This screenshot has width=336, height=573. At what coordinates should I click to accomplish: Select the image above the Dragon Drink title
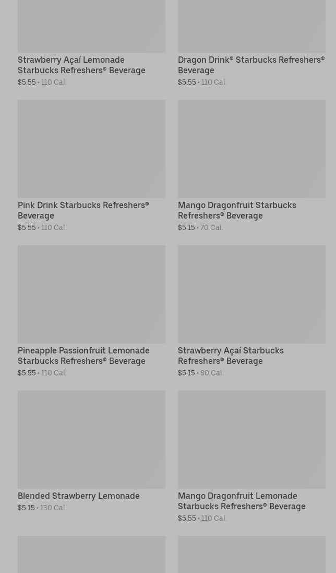251,26
